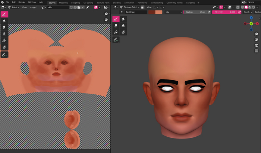Image resolution: width=261 pixels, height=153 pixels.
Task: Select the Soften tool in the image editor
Action: pos(4,21)
